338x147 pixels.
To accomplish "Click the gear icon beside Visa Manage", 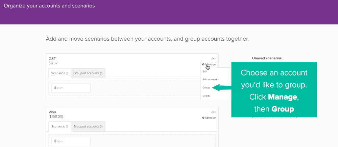I will 203,118.
